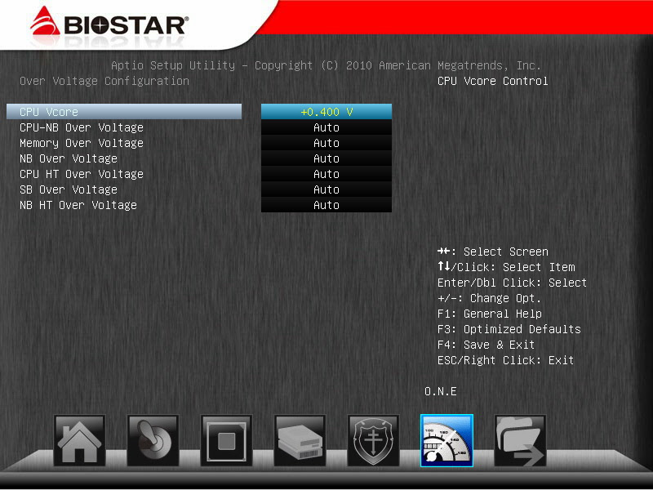Select CPU HT Over Voltage setting
The height and width of the screenshot is (490, 653).
(82, 174)
